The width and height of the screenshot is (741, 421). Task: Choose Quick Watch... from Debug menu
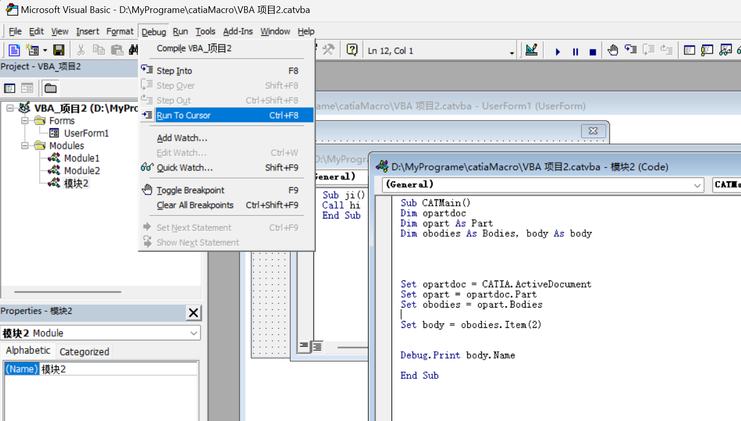(226, 168)
